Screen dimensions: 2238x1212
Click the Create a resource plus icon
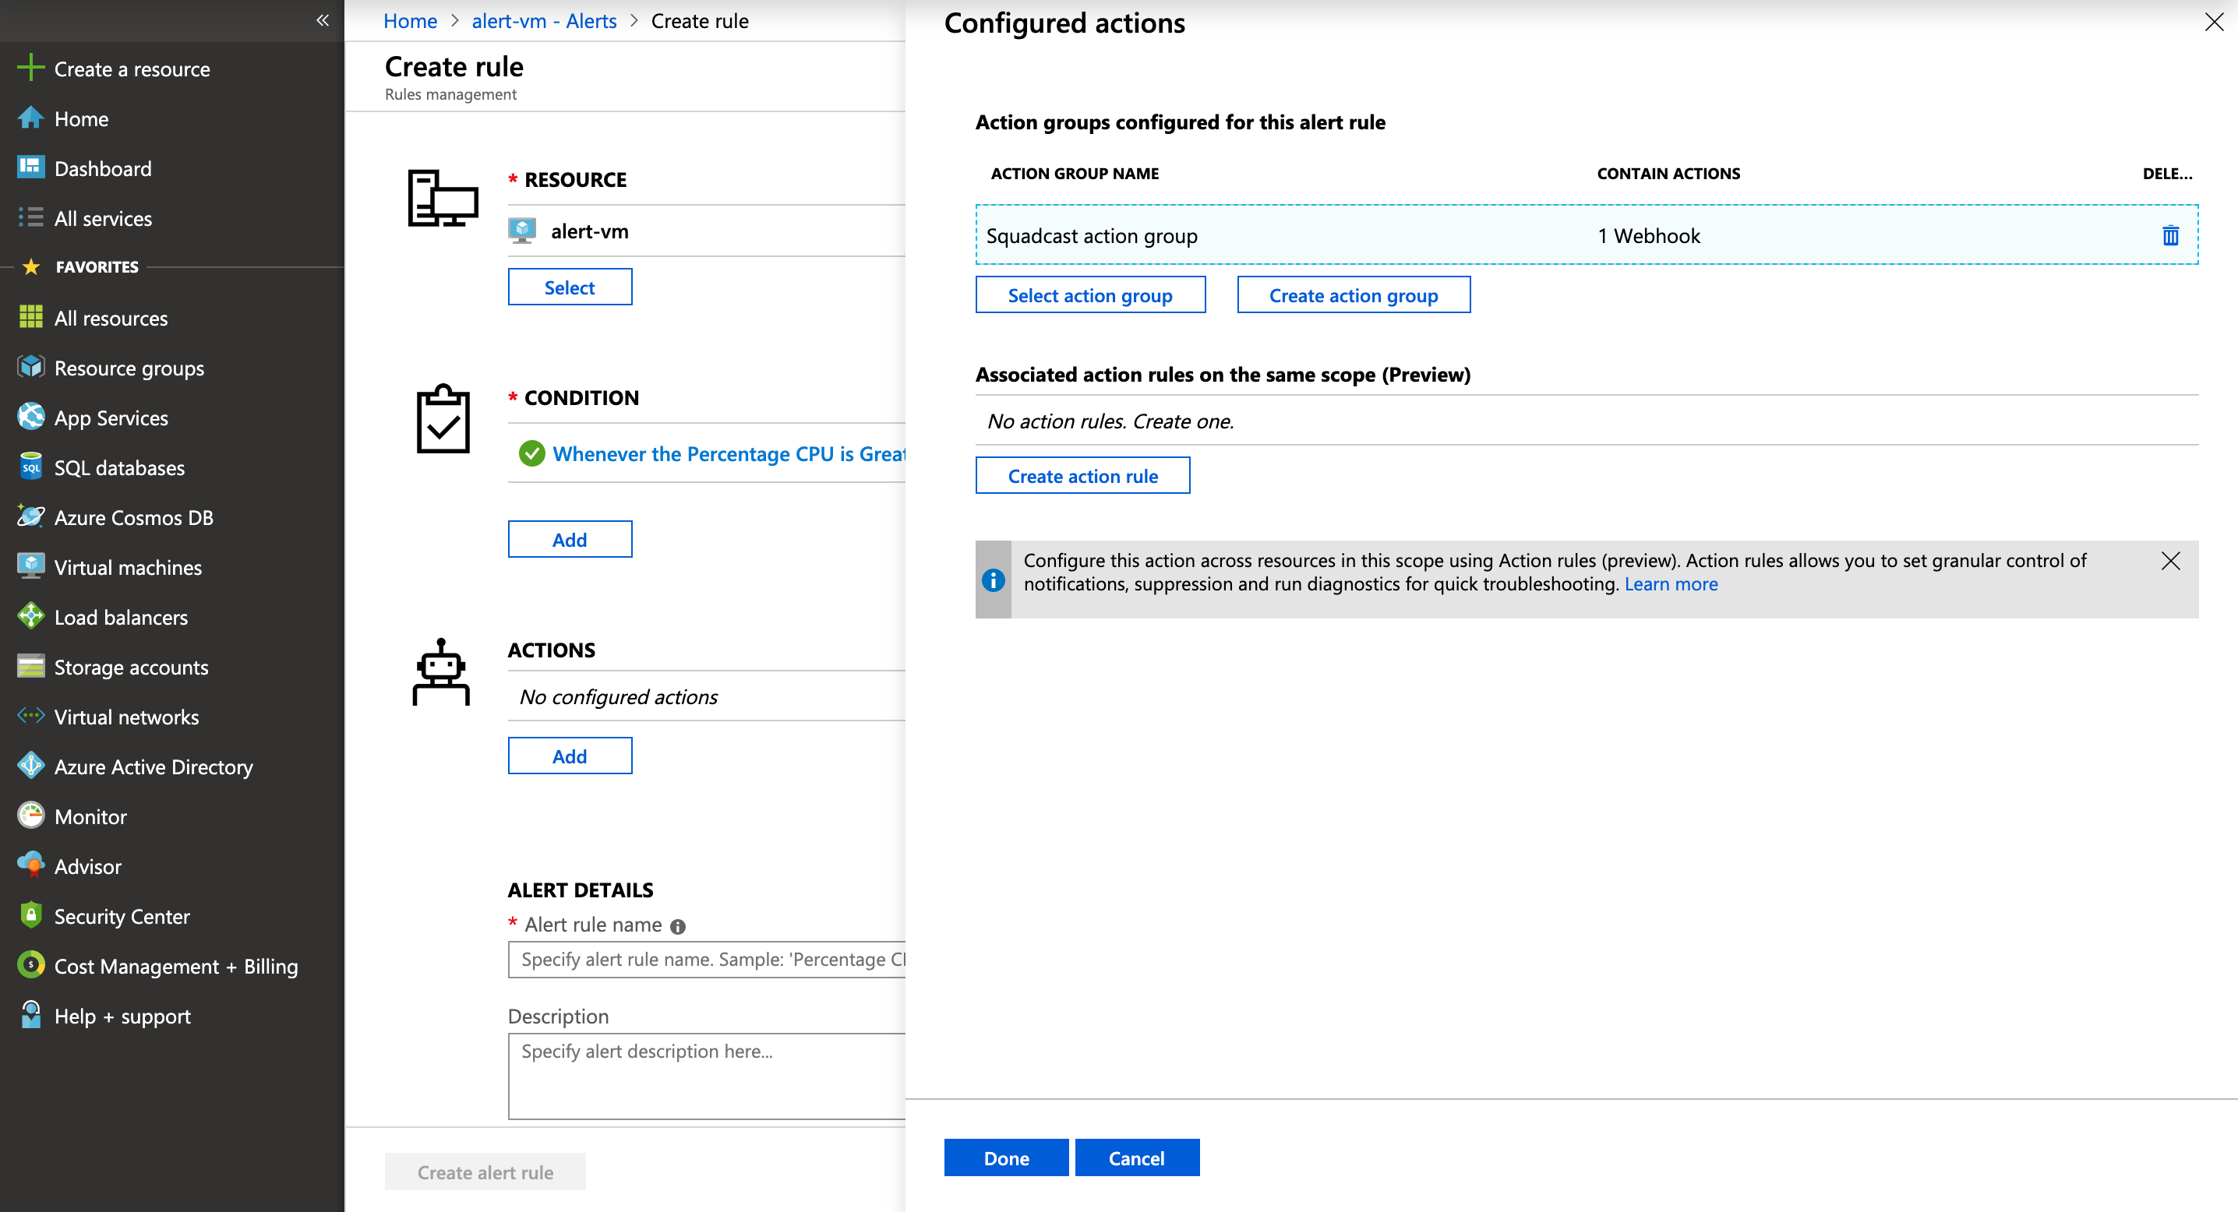click(30, 68)
